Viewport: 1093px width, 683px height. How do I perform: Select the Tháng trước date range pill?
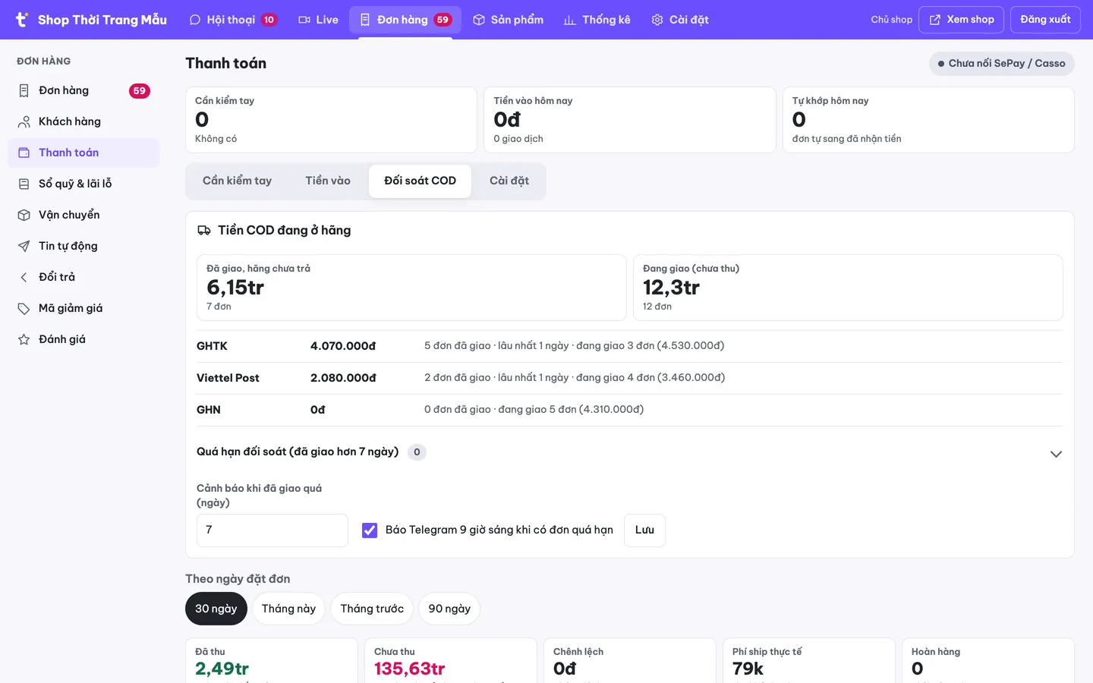coord(372,609)
